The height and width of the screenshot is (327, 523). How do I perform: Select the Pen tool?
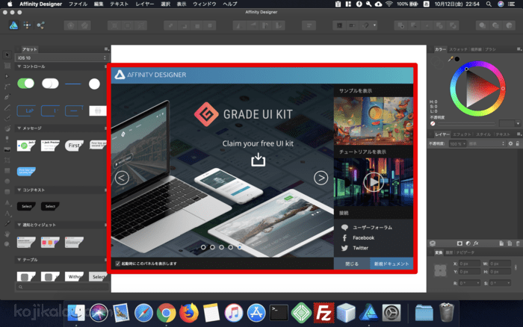click(x=7, y=97)
